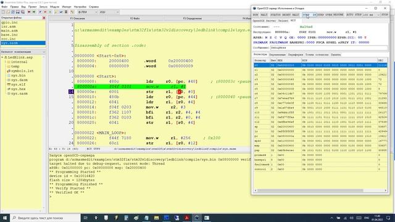Open the @.ITEM combo box
The width and height of the screenshot is (395, 222).
(x=88, y=12)
